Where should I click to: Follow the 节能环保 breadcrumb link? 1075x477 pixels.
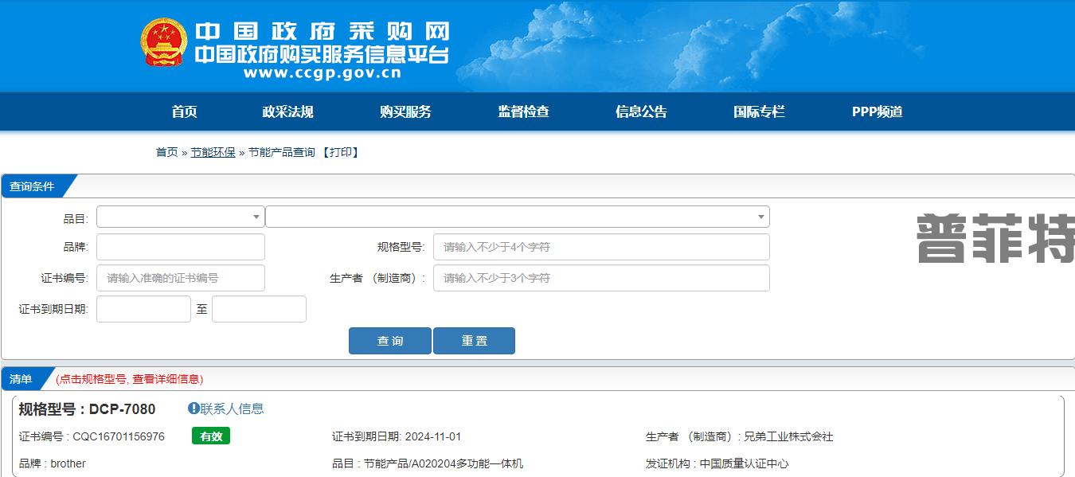tap(213, 152)
